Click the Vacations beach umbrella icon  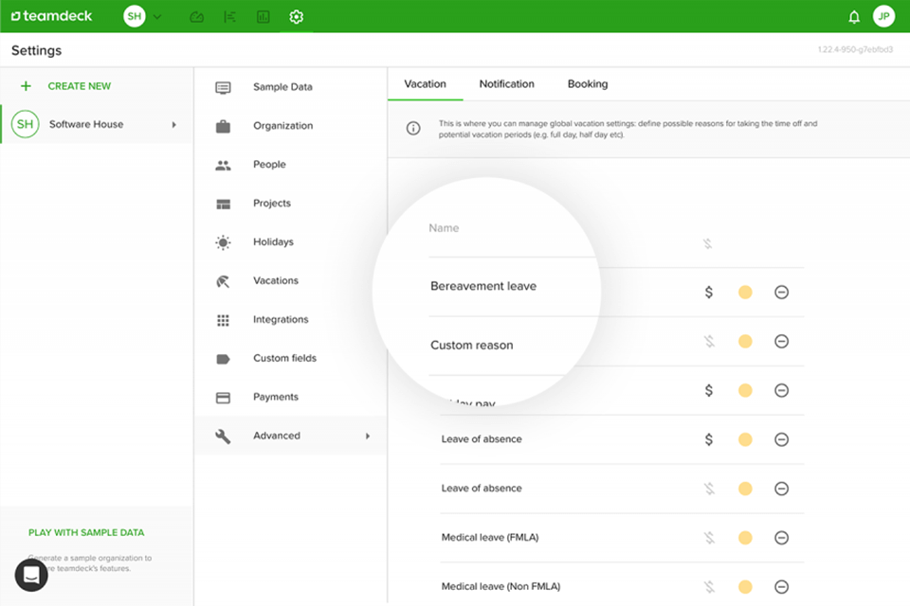click(223, 281)
